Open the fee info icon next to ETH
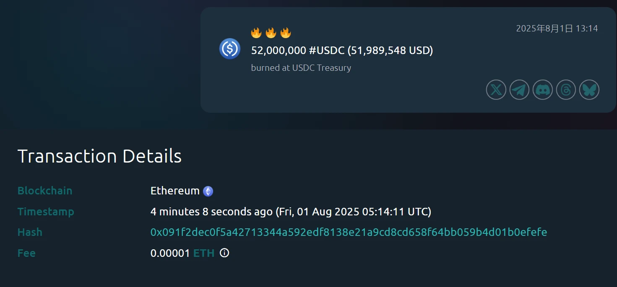Screen dimensions: 617x287 [x=224, y=253]
